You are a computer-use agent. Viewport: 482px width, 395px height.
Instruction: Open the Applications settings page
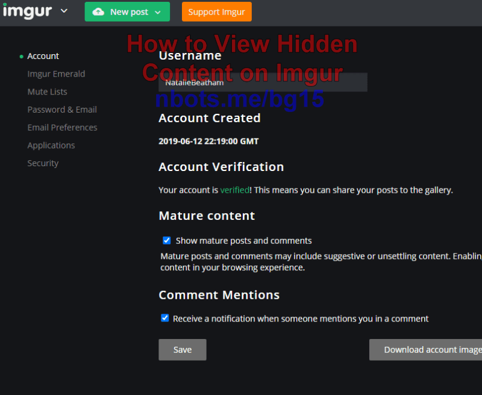pyautogui.click(x=51, y=145)
